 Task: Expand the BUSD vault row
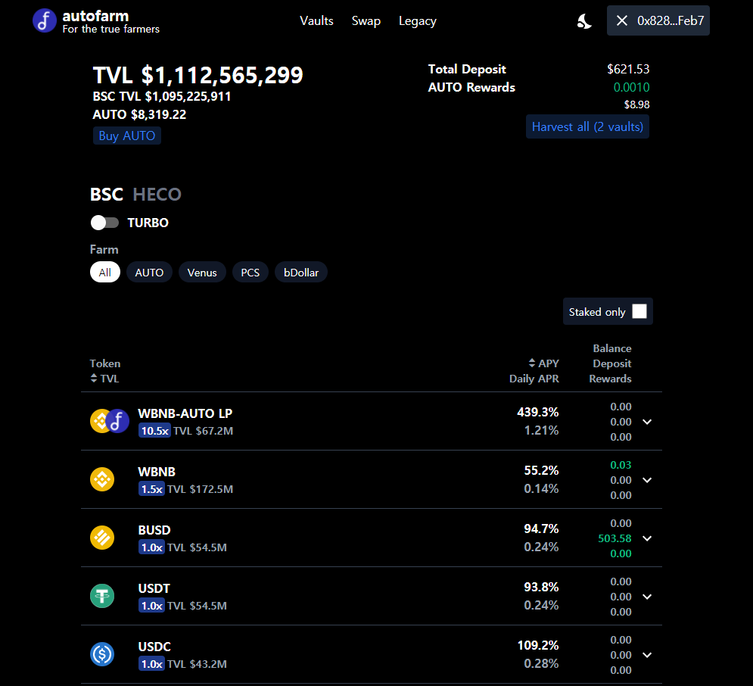pyautogui.click(x=647, y=538)
